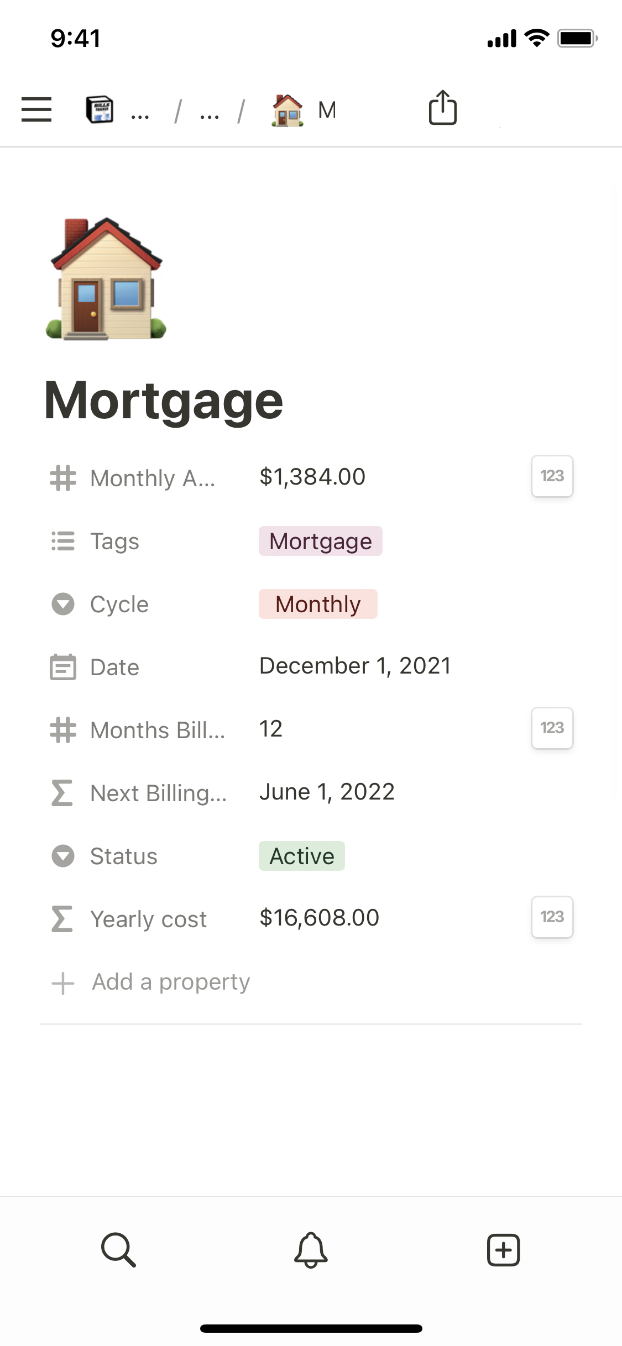Edit the Monthly Amount value $1,384.00
The height and width of the screenshot is (1346, 622).
(x=312, y=477)
